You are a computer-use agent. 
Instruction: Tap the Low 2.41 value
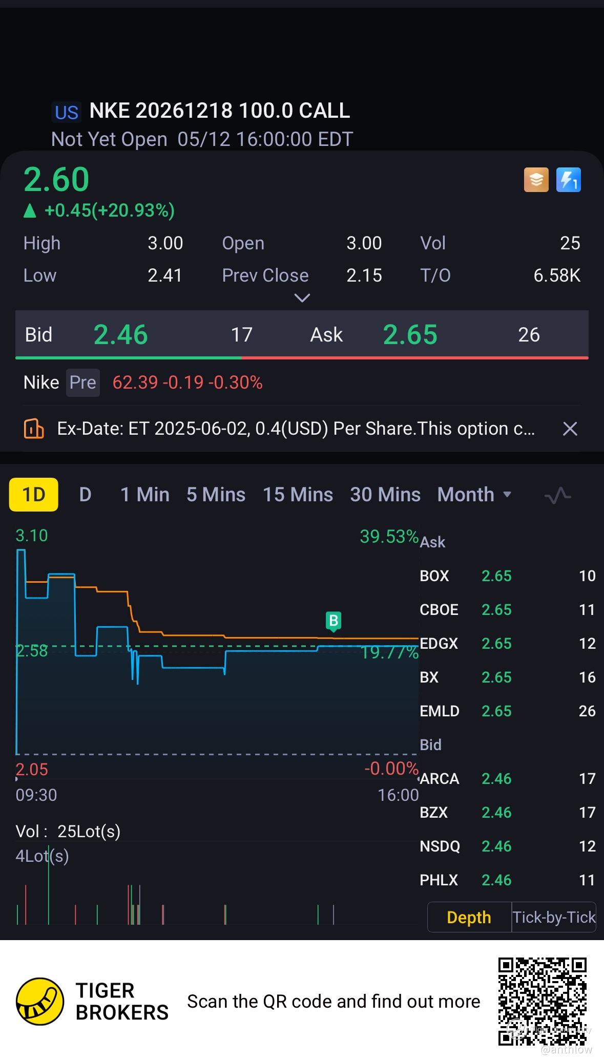(165, 276)
